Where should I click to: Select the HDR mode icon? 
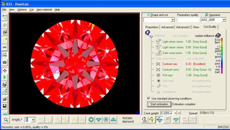[5, 47]
